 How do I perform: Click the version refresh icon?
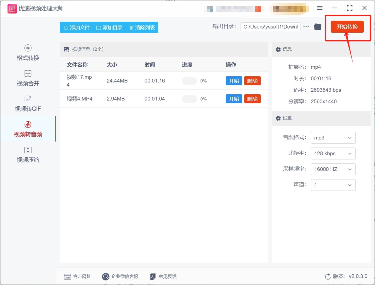328,276
